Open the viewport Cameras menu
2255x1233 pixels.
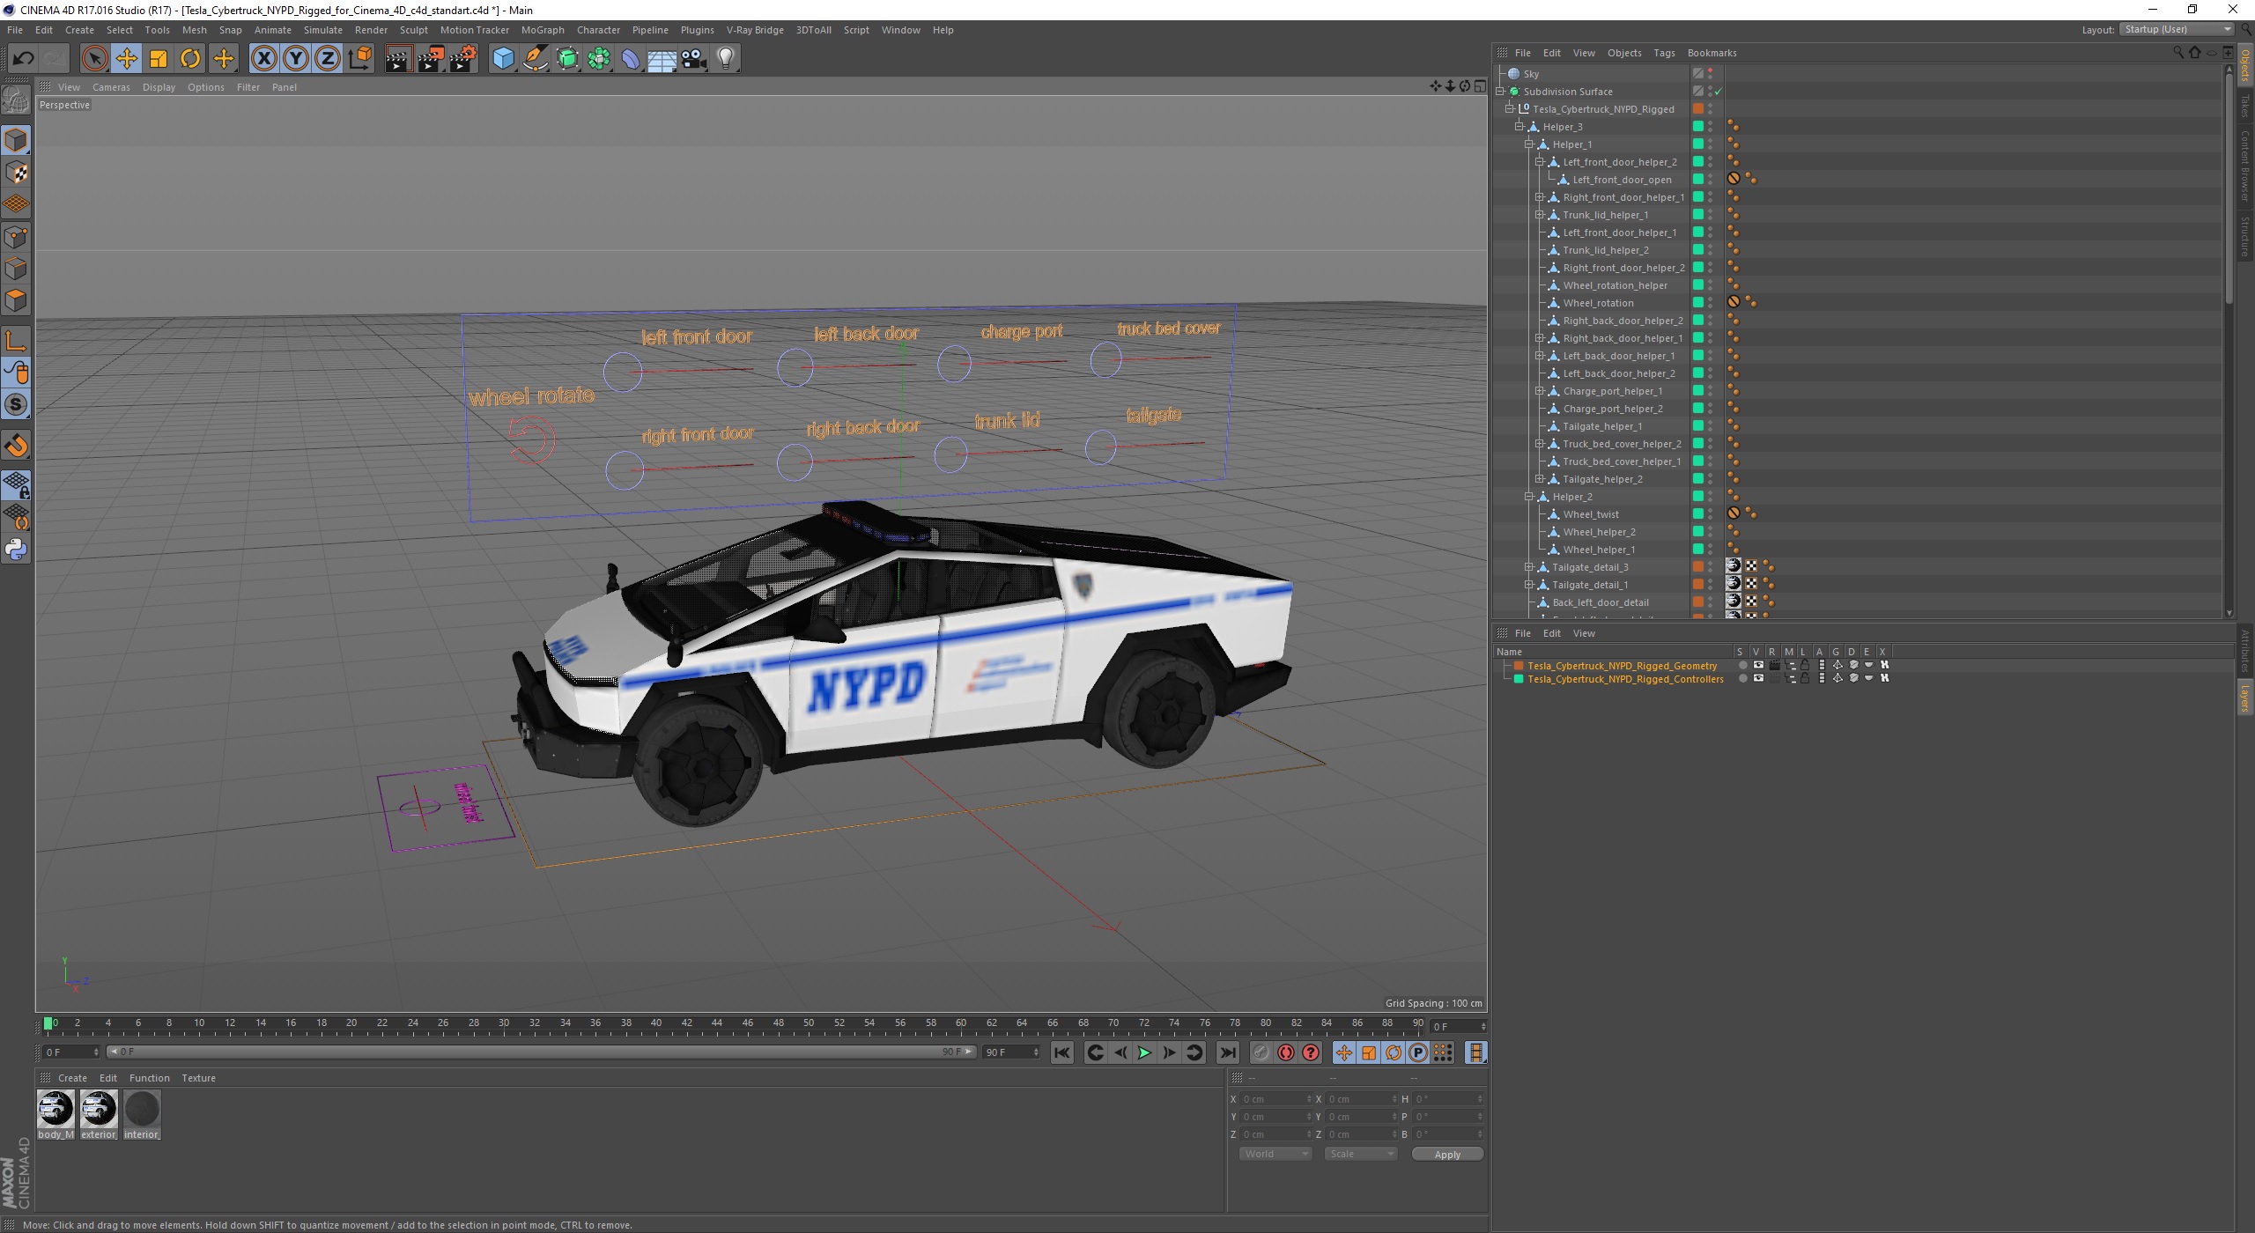point(111,87)
